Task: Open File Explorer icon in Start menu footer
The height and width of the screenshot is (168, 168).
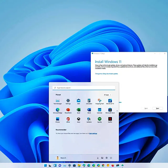Action: [x=102, y=158]
